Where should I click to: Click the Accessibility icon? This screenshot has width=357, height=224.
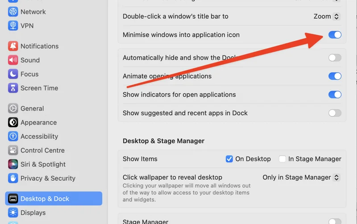(x=13, y=137)
